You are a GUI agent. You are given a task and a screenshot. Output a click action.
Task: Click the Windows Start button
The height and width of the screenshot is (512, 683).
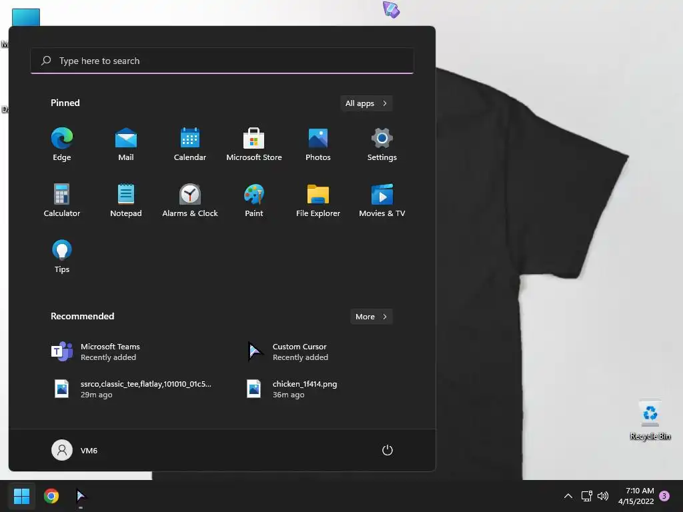[x=21, y=496]
